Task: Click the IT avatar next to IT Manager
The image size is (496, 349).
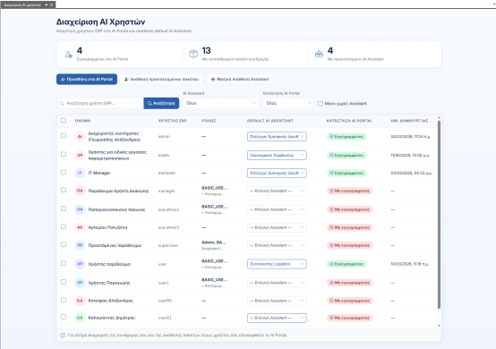Action: click(x=80, y=173)
